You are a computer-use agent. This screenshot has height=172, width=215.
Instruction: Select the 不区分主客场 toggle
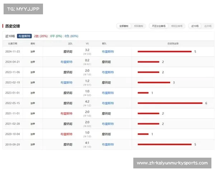click(x=159, y=26)
